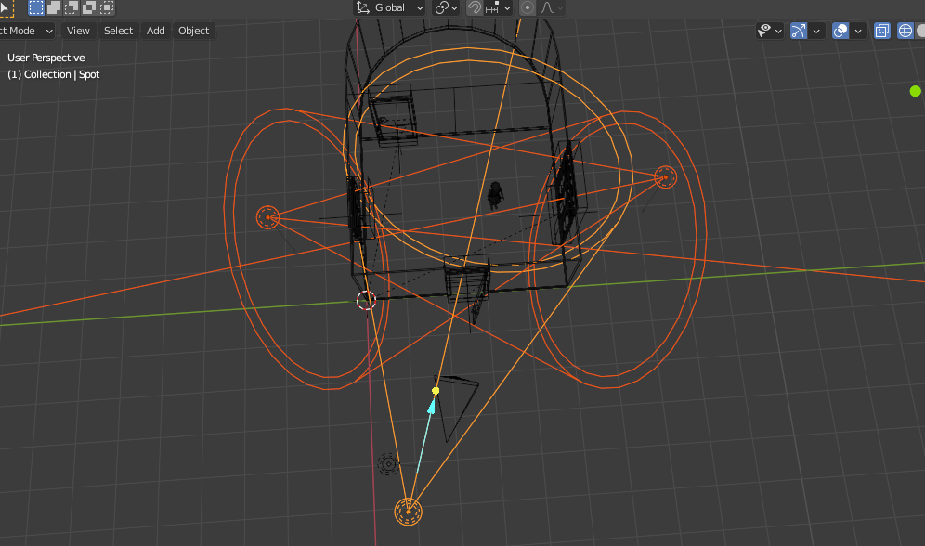This screenshot has width=925, height=546.
Task: Open the View menu
Action: [78, 31]
